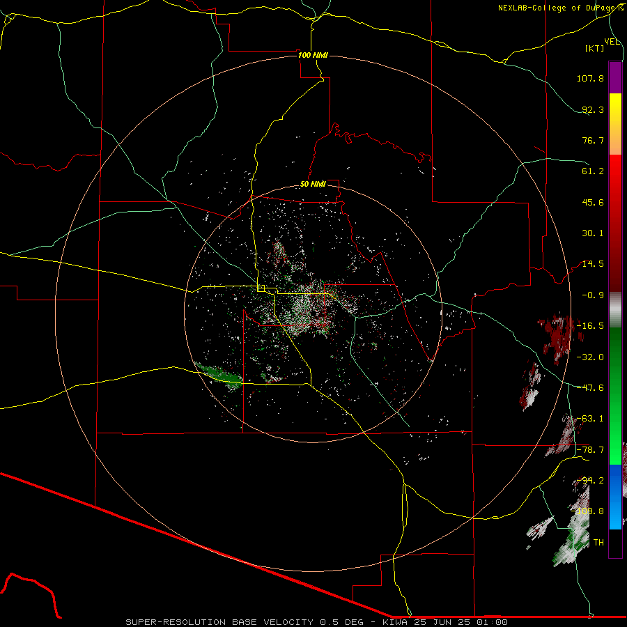Screen dimensions: 627x627
Task: Pick the blue segment of the color bar
Action: click(615, 480)
